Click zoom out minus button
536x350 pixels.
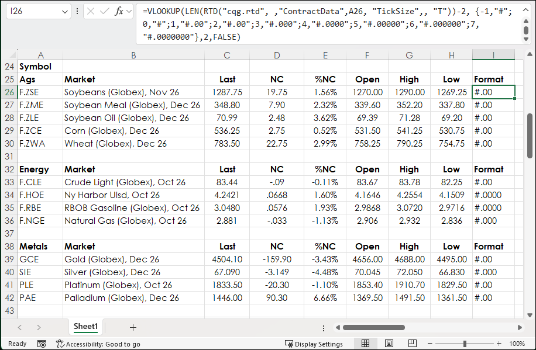coord(430,344)
